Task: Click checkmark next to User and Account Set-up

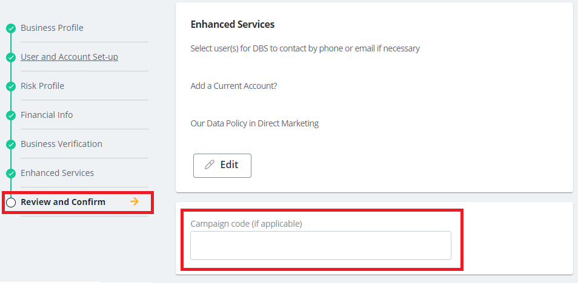Action: coord(10,57)
